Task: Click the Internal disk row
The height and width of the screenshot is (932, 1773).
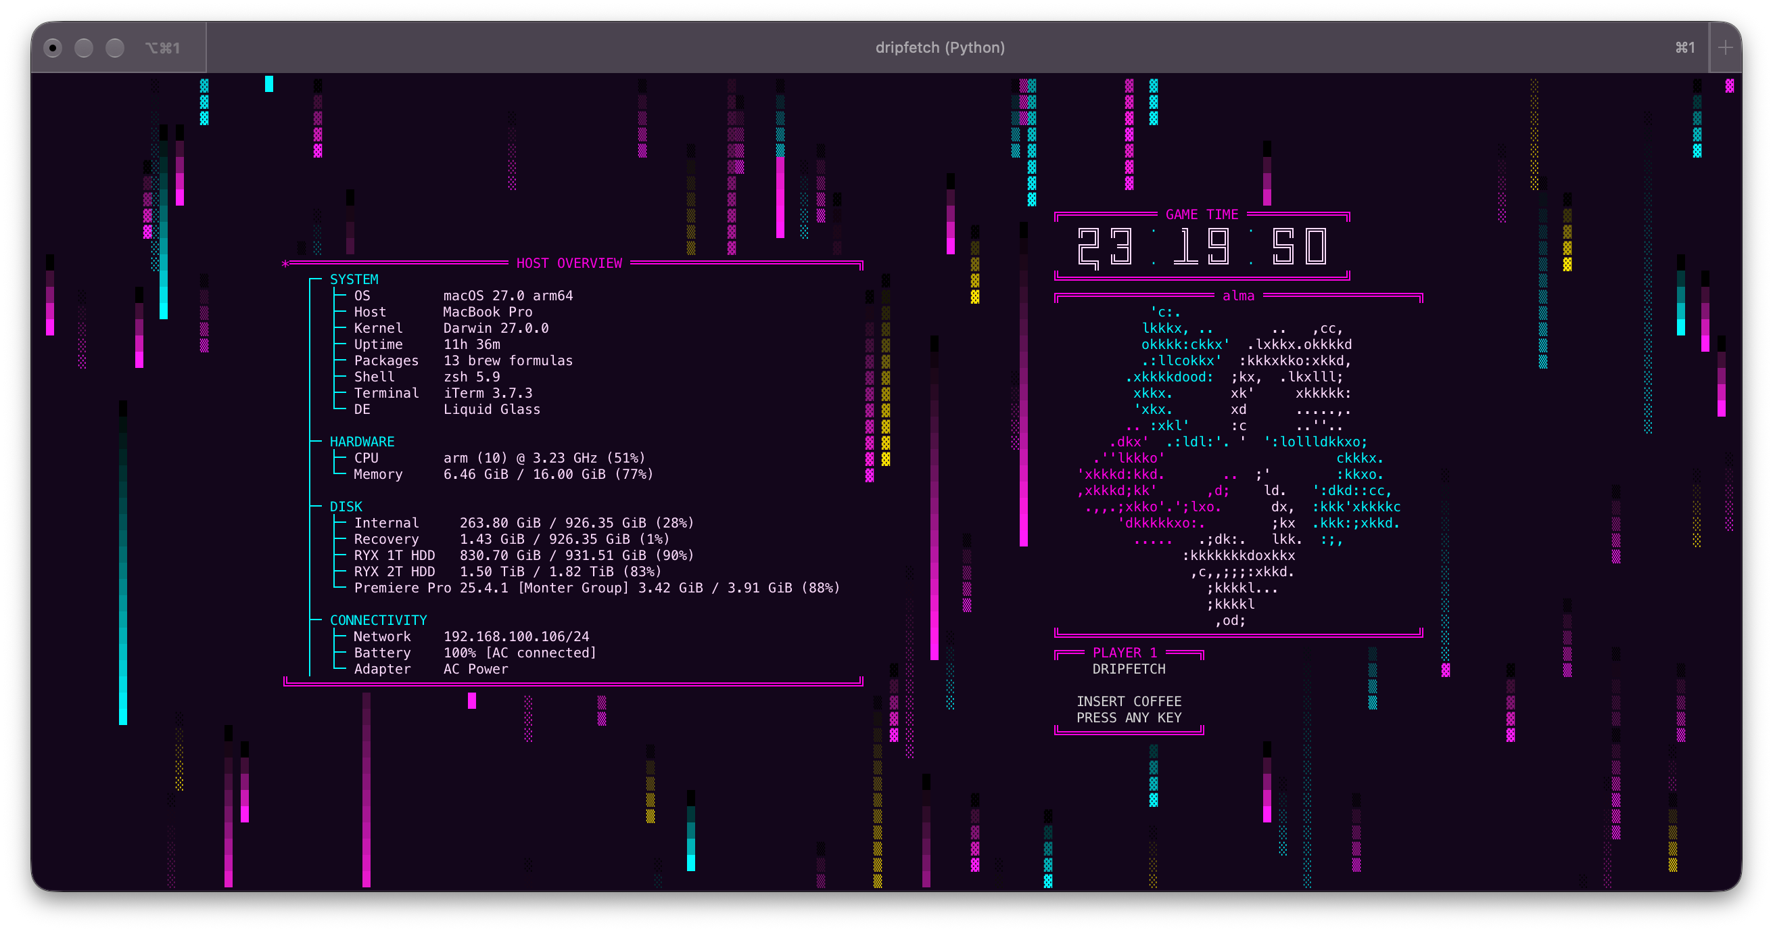Action: tap(524, 523)
